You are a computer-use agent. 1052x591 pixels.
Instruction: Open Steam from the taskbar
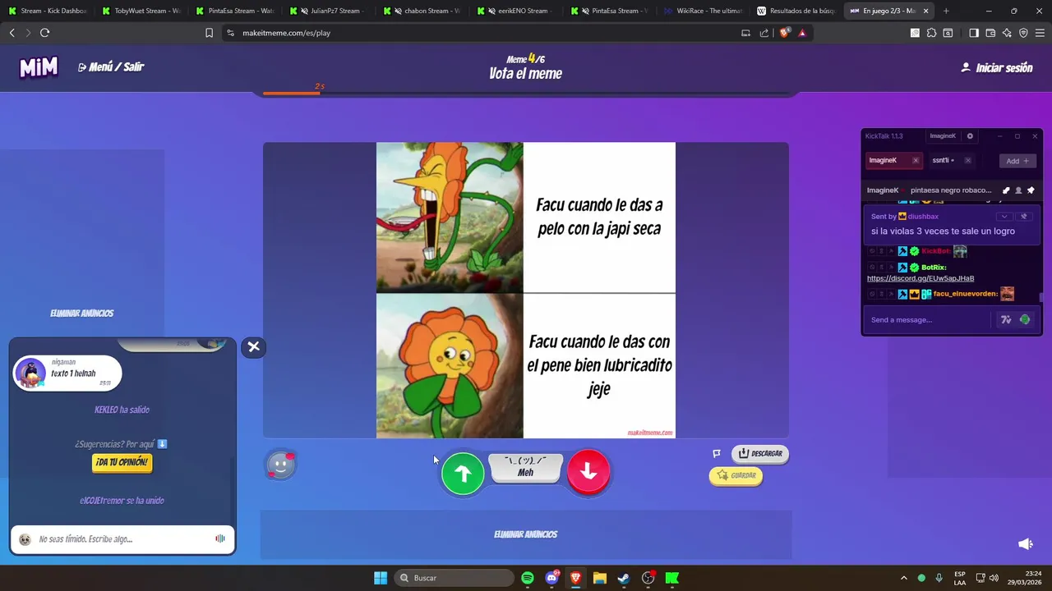point(624,578)
